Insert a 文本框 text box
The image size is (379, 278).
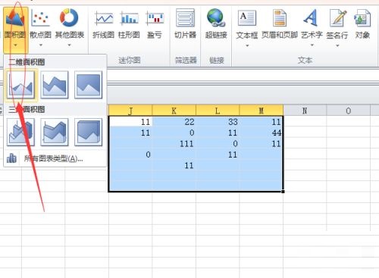247,24
